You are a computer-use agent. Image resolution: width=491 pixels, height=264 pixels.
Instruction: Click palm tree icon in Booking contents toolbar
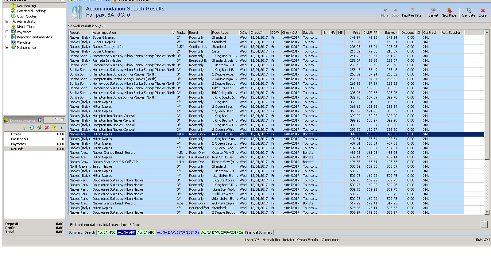point(54,128)
